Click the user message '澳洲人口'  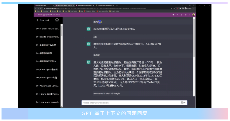point(98,22)
